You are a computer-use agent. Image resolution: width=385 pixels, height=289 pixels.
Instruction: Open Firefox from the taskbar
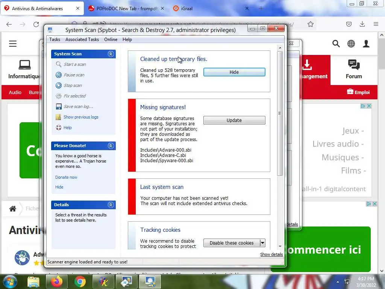point(57,281)
